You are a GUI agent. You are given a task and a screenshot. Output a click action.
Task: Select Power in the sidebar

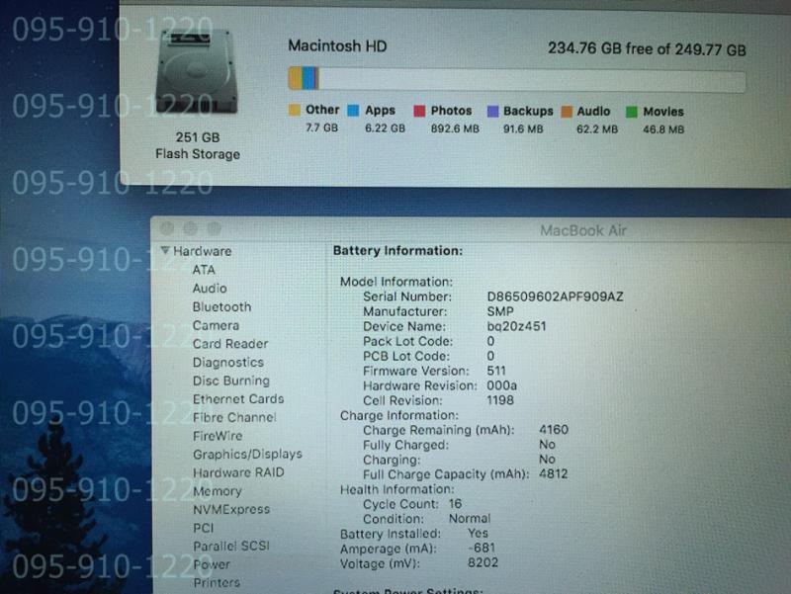(212, 564)
